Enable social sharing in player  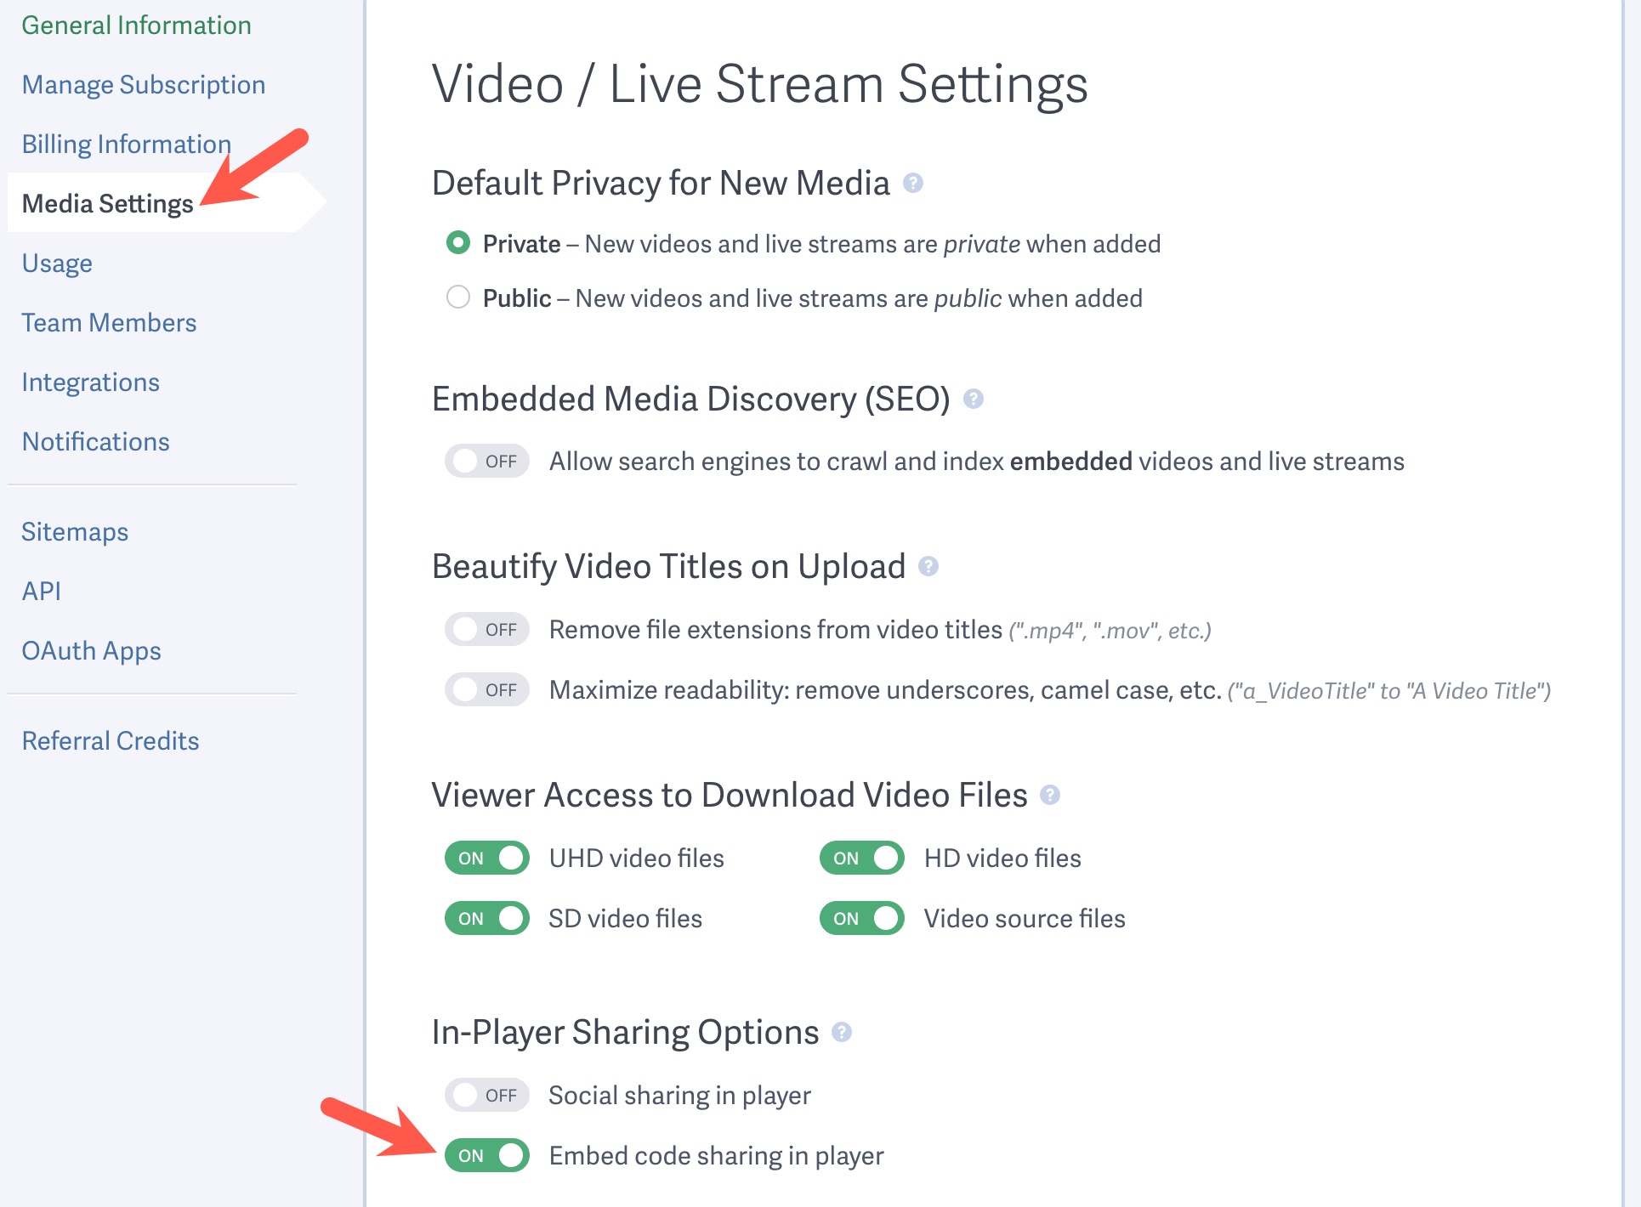point(486,1095)
